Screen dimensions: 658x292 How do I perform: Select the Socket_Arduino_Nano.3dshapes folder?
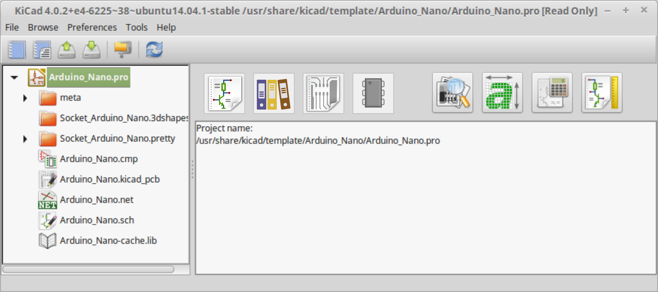[x=124, y=118]
